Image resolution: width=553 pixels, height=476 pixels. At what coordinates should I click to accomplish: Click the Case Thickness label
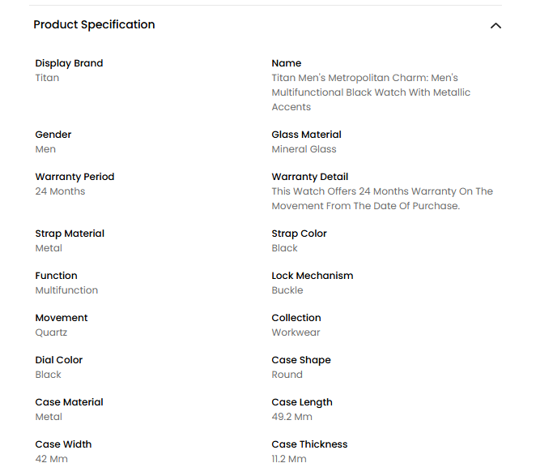309,444
